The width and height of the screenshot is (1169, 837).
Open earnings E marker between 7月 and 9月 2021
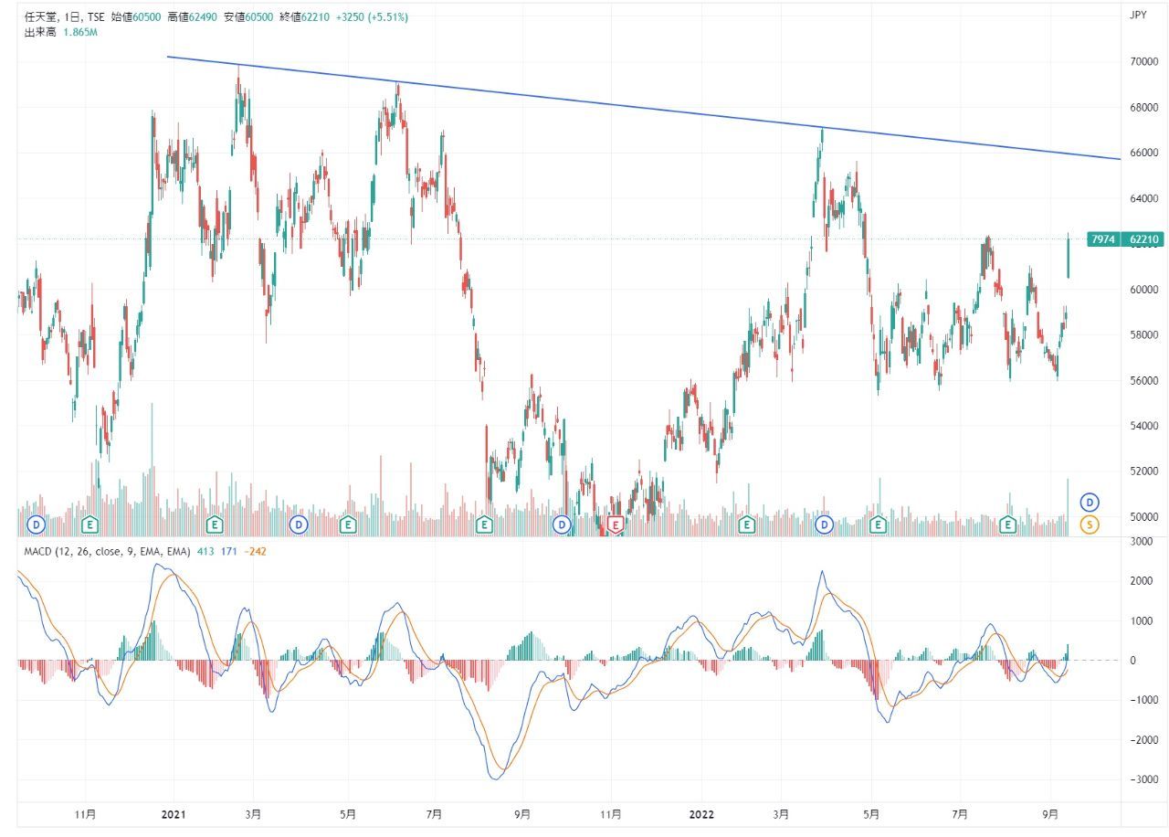tap(484, 524)
